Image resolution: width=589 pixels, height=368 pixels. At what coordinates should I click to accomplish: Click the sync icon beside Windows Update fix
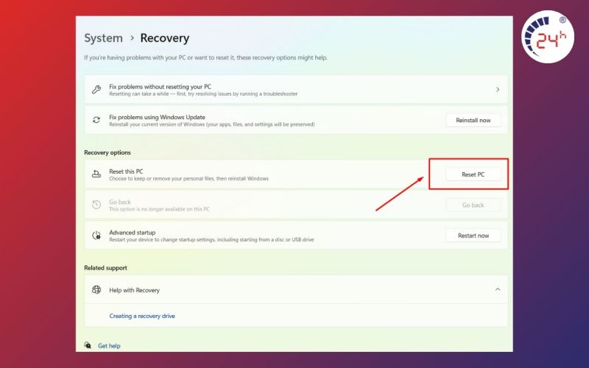pos(96,120)
